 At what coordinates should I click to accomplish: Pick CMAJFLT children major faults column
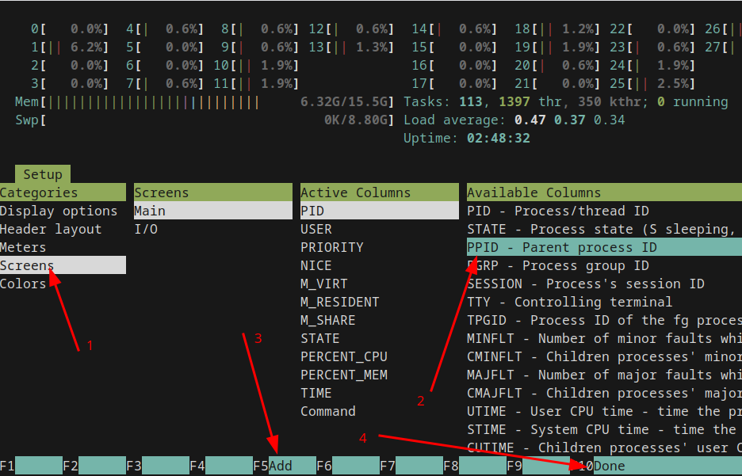[604, 393]
